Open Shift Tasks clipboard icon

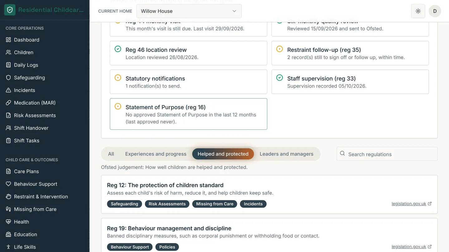click(8, 141)
